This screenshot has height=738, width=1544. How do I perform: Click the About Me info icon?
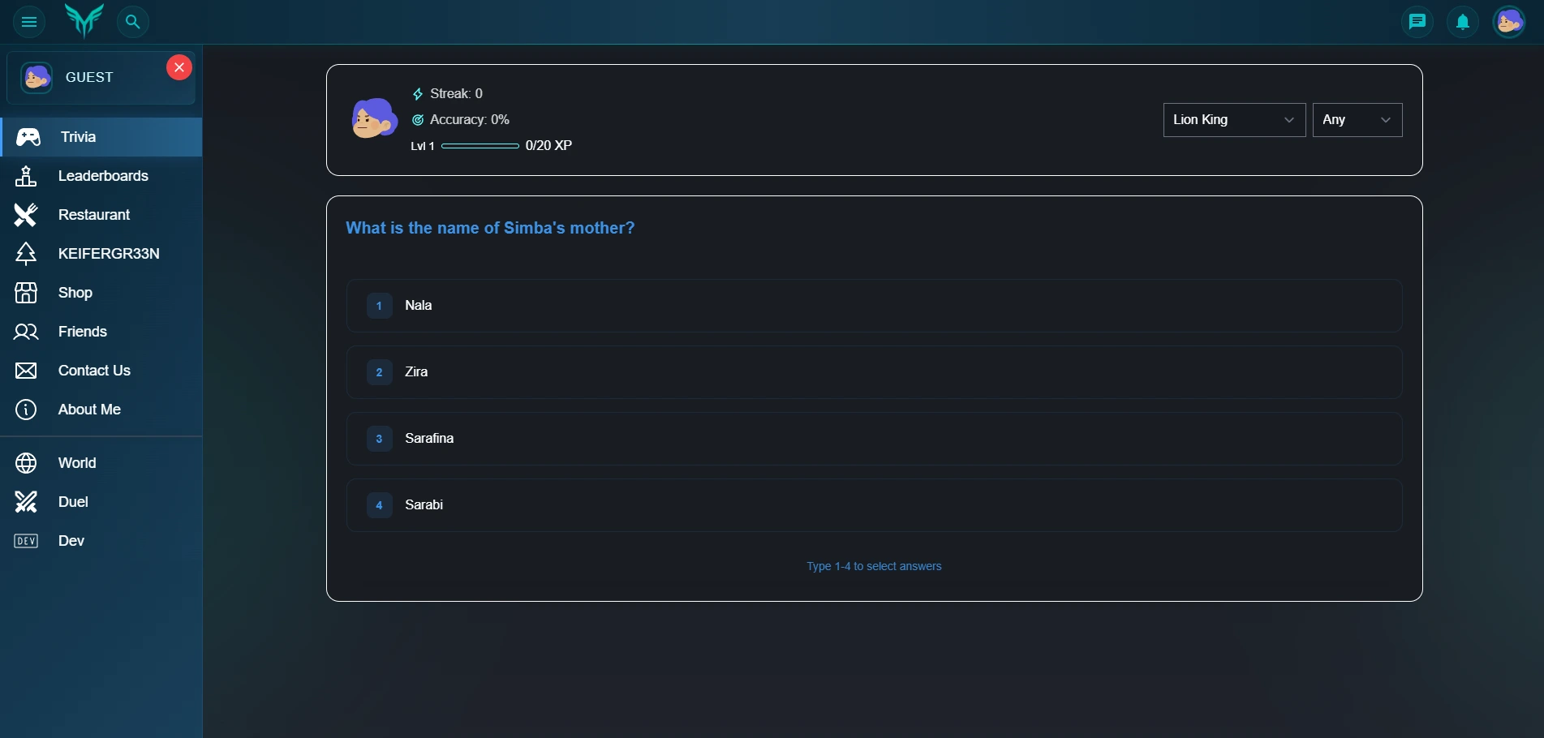pos(26,410)
